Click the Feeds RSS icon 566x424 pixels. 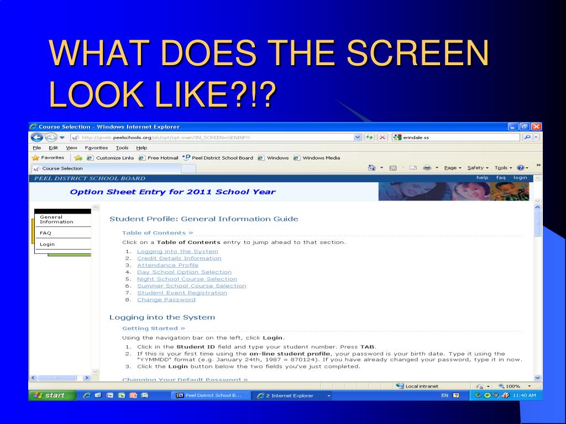pos(393,168)
